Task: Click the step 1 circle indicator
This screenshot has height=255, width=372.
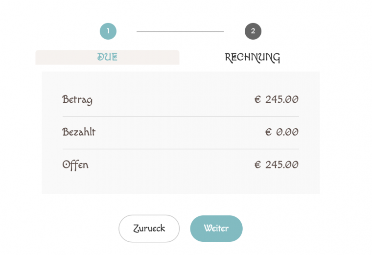Action: (x=108, y=31)
